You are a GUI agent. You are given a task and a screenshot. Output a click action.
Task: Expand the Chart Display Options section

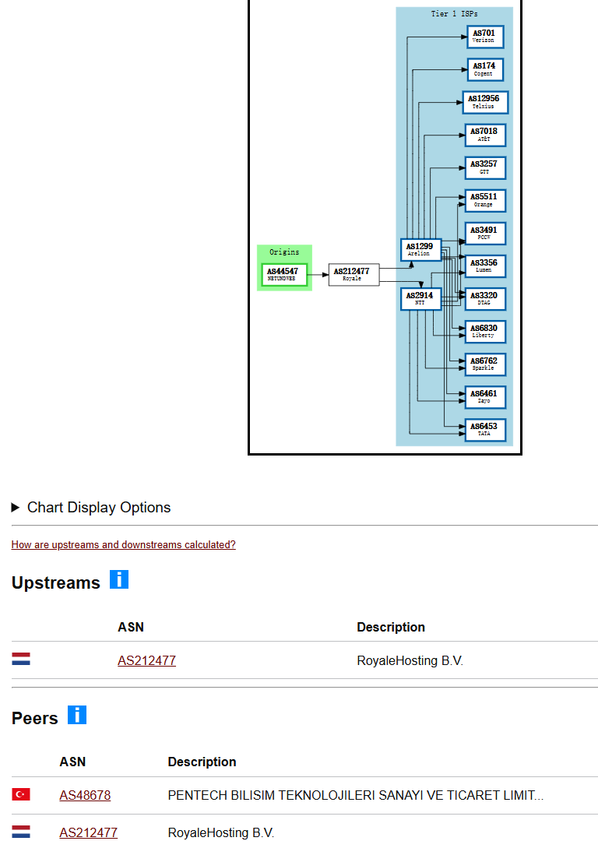pos(91,508)
